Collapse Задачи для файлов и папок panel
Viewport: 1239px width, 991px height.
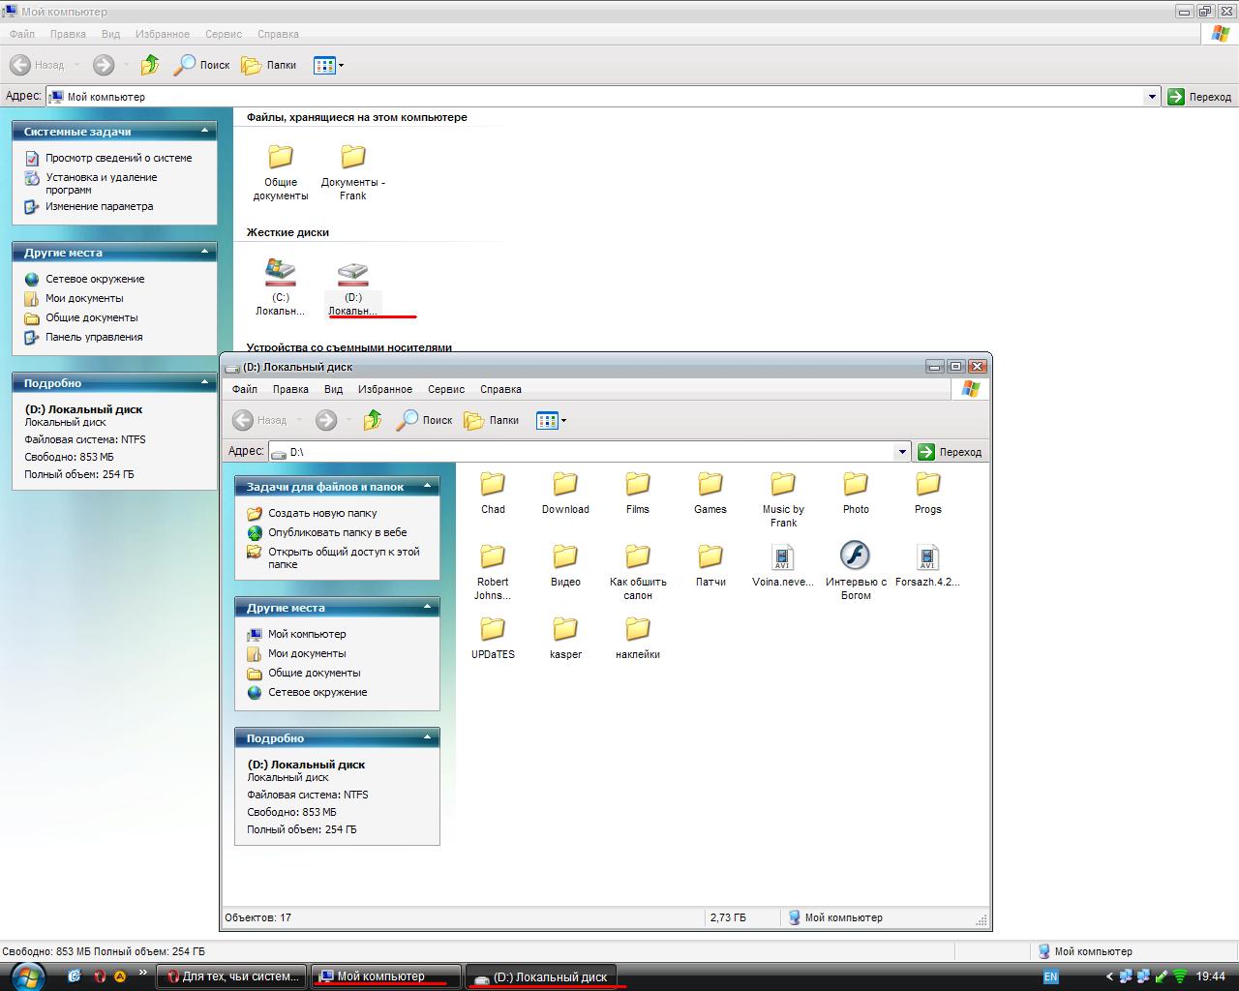click(427, 487)
